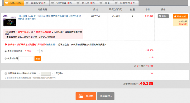Select 使用折扣碼 radio option
This screenshot has width=190, height=103.
(x=6, y=58)
